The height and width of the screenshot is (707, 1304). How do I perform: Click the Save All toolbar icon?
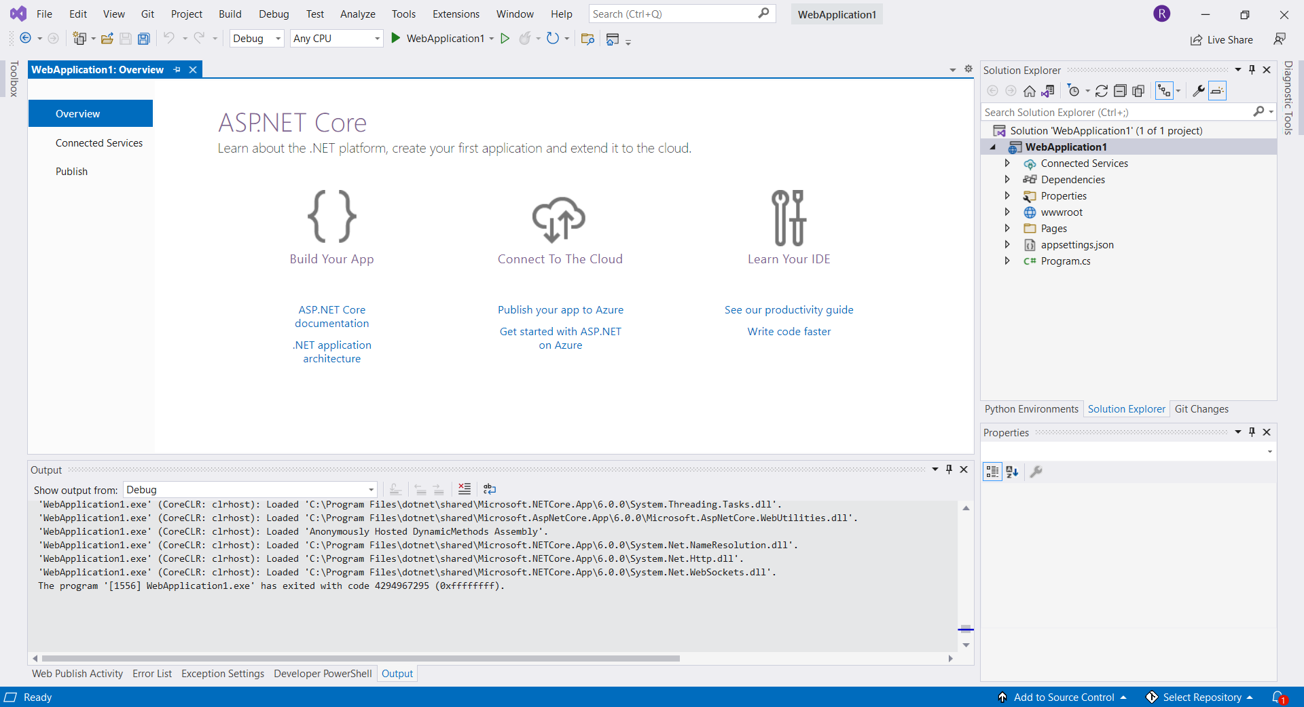tap(144, 39)
